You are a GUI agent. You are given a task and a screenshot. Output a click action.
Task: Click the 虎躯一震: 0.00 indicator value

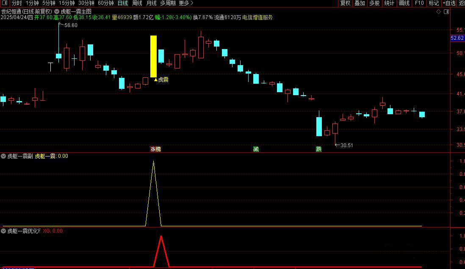coord(52,156)
